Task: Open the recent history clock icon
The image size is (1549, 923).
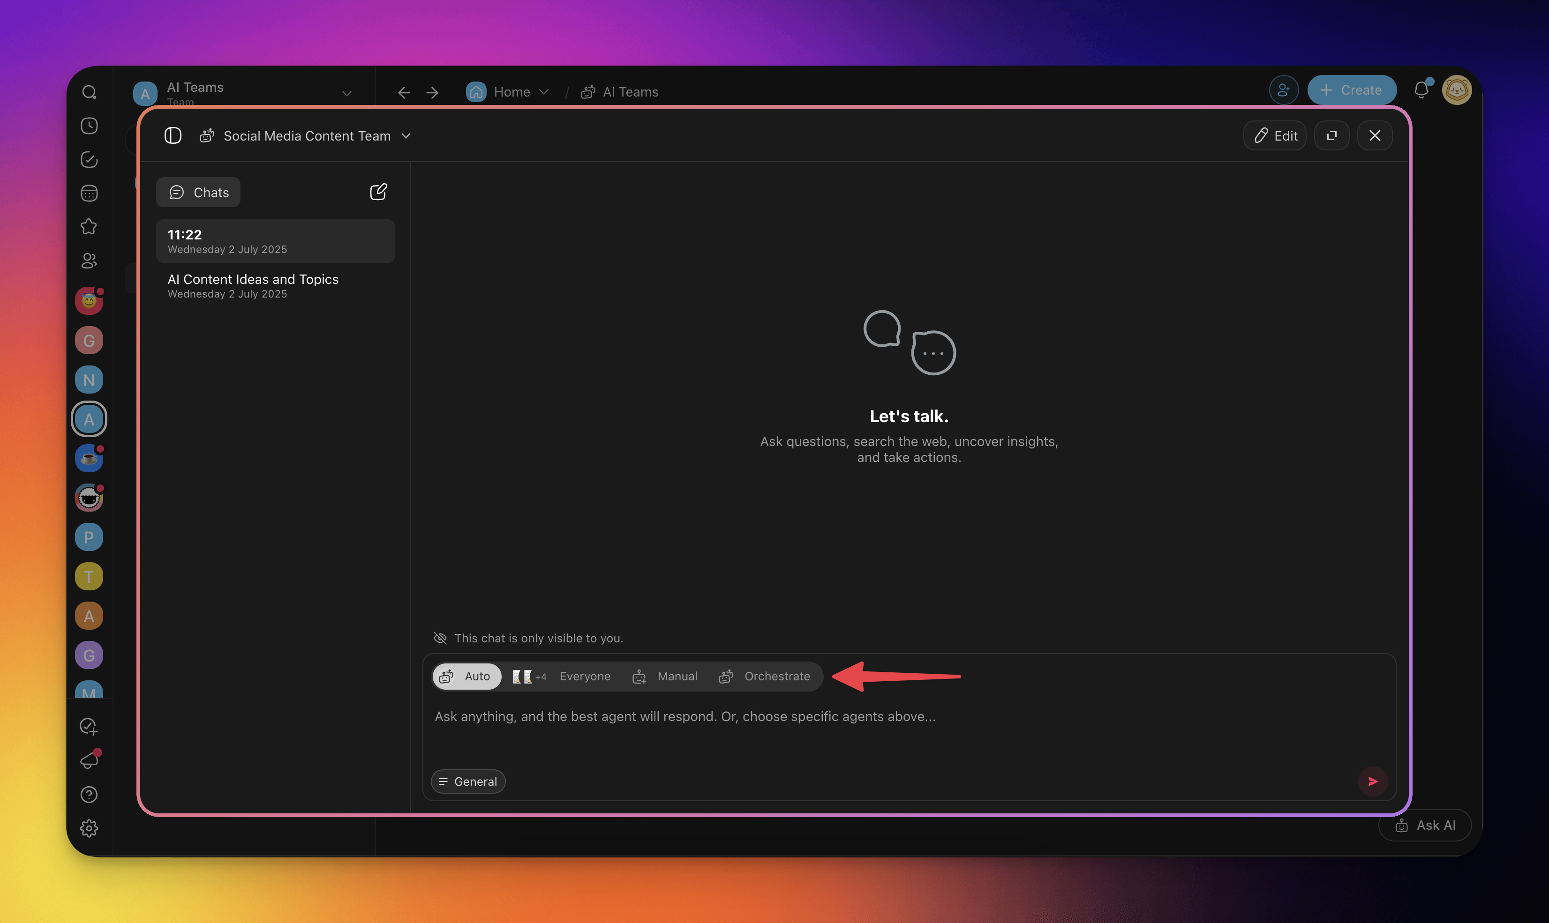Action: click(x=89, y=126)
